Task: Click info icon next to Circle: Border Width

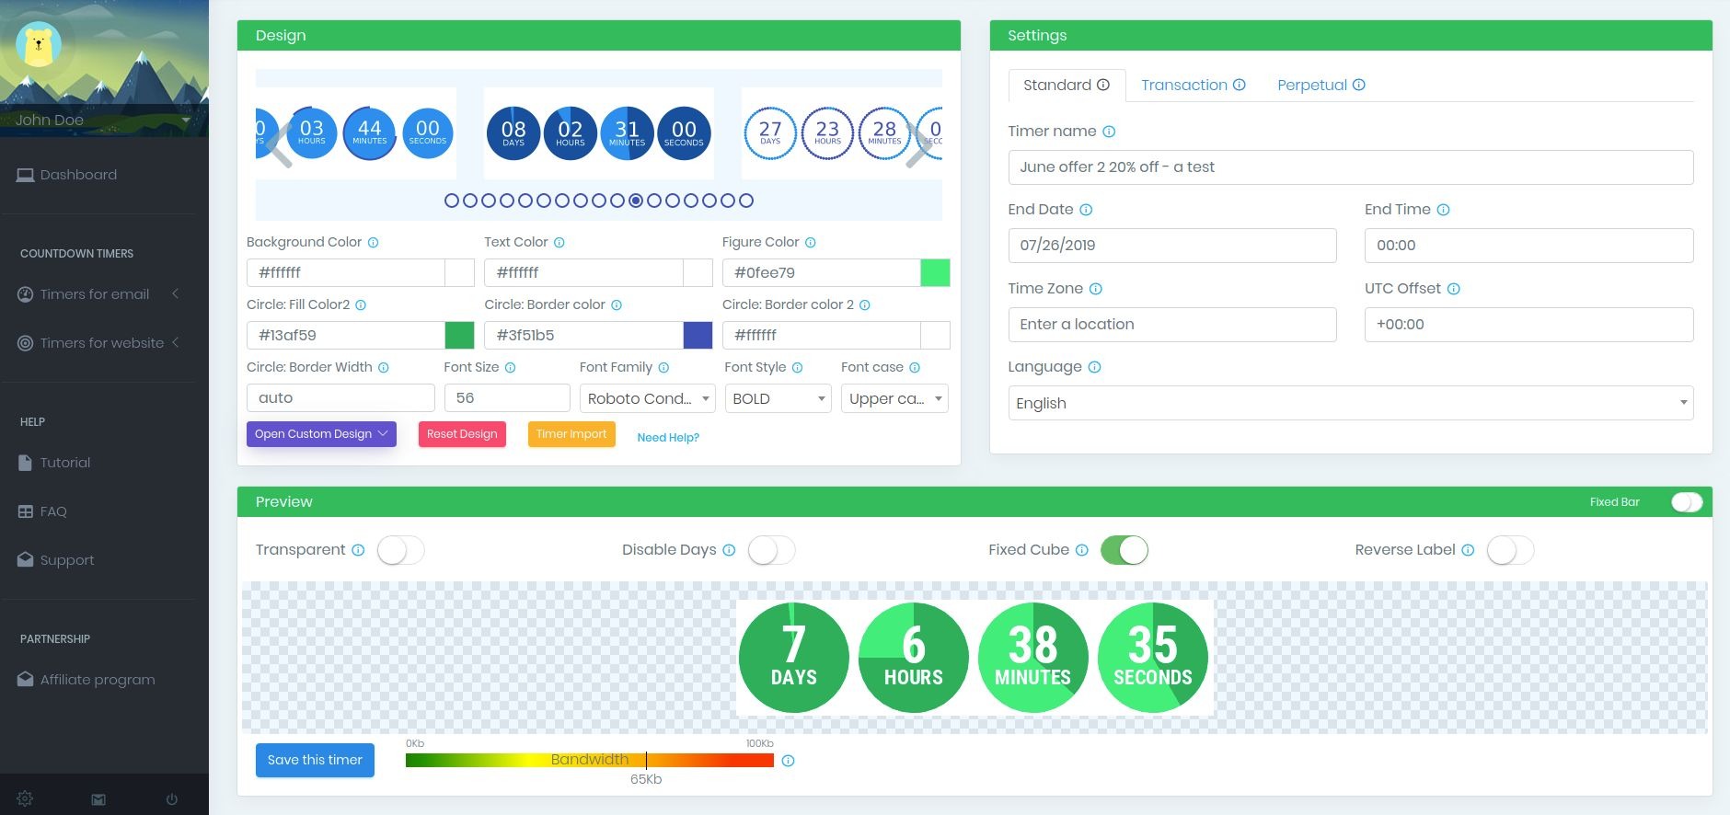Action: point(384,368)
